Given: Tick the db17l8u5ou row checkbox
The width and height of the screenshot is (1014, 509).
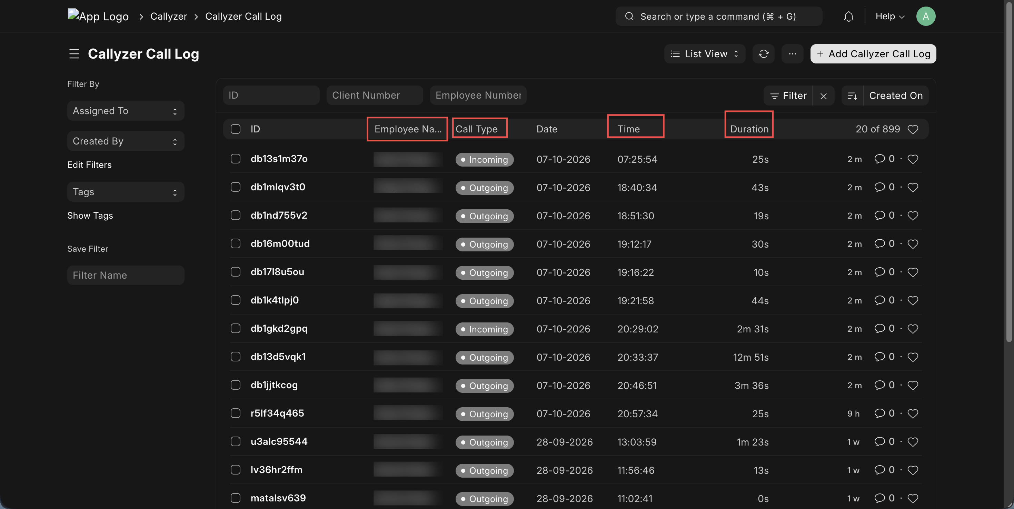Looking at the screenshot, I should click(235, 272).
